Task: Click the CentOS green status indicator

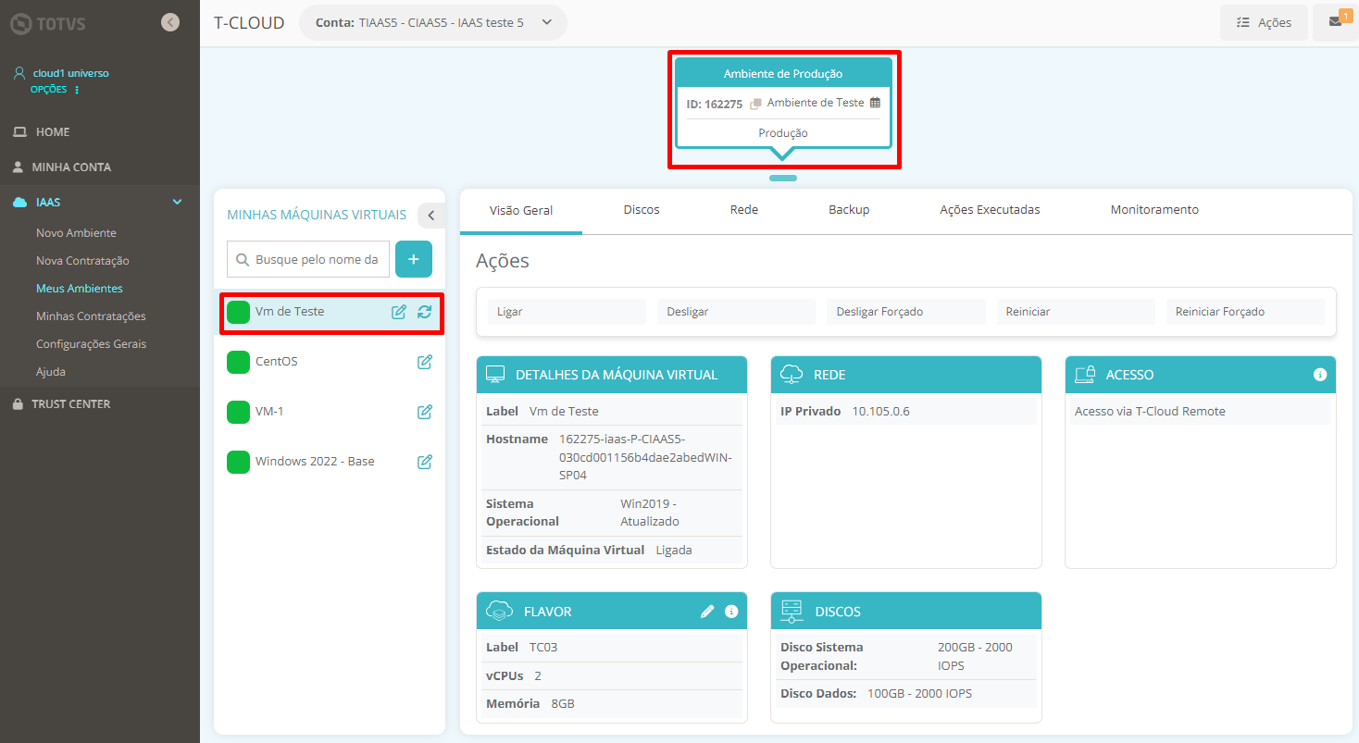Action: pyautogui.click(x=239, y=362)
